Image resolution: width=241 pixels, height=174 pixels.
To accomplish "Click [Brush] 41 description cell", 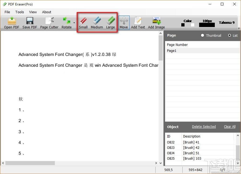I will tap(191, 142).
